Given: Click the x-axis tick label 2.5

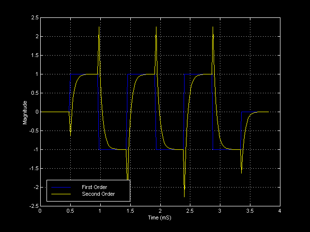Looking at the screenshot, I should [190, 211].
